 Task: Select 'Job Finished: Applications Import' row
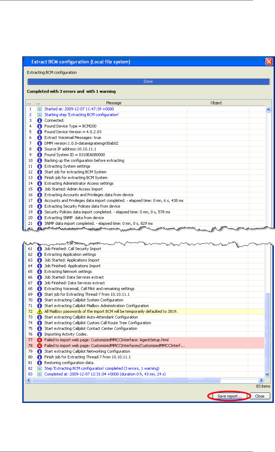pos(145,266)
